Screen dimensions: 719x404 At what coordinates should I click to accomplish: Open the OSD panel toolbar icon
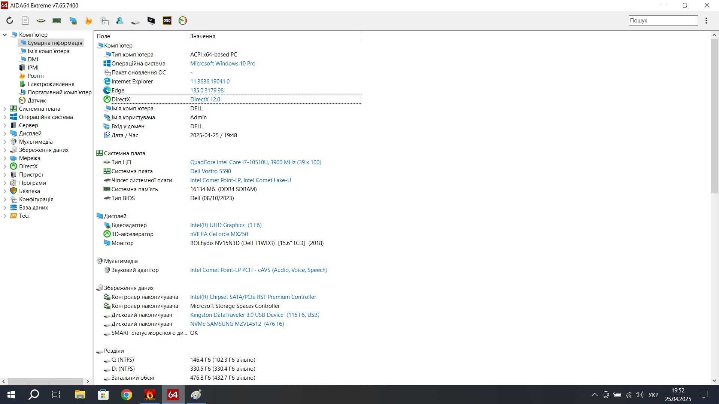167,21
